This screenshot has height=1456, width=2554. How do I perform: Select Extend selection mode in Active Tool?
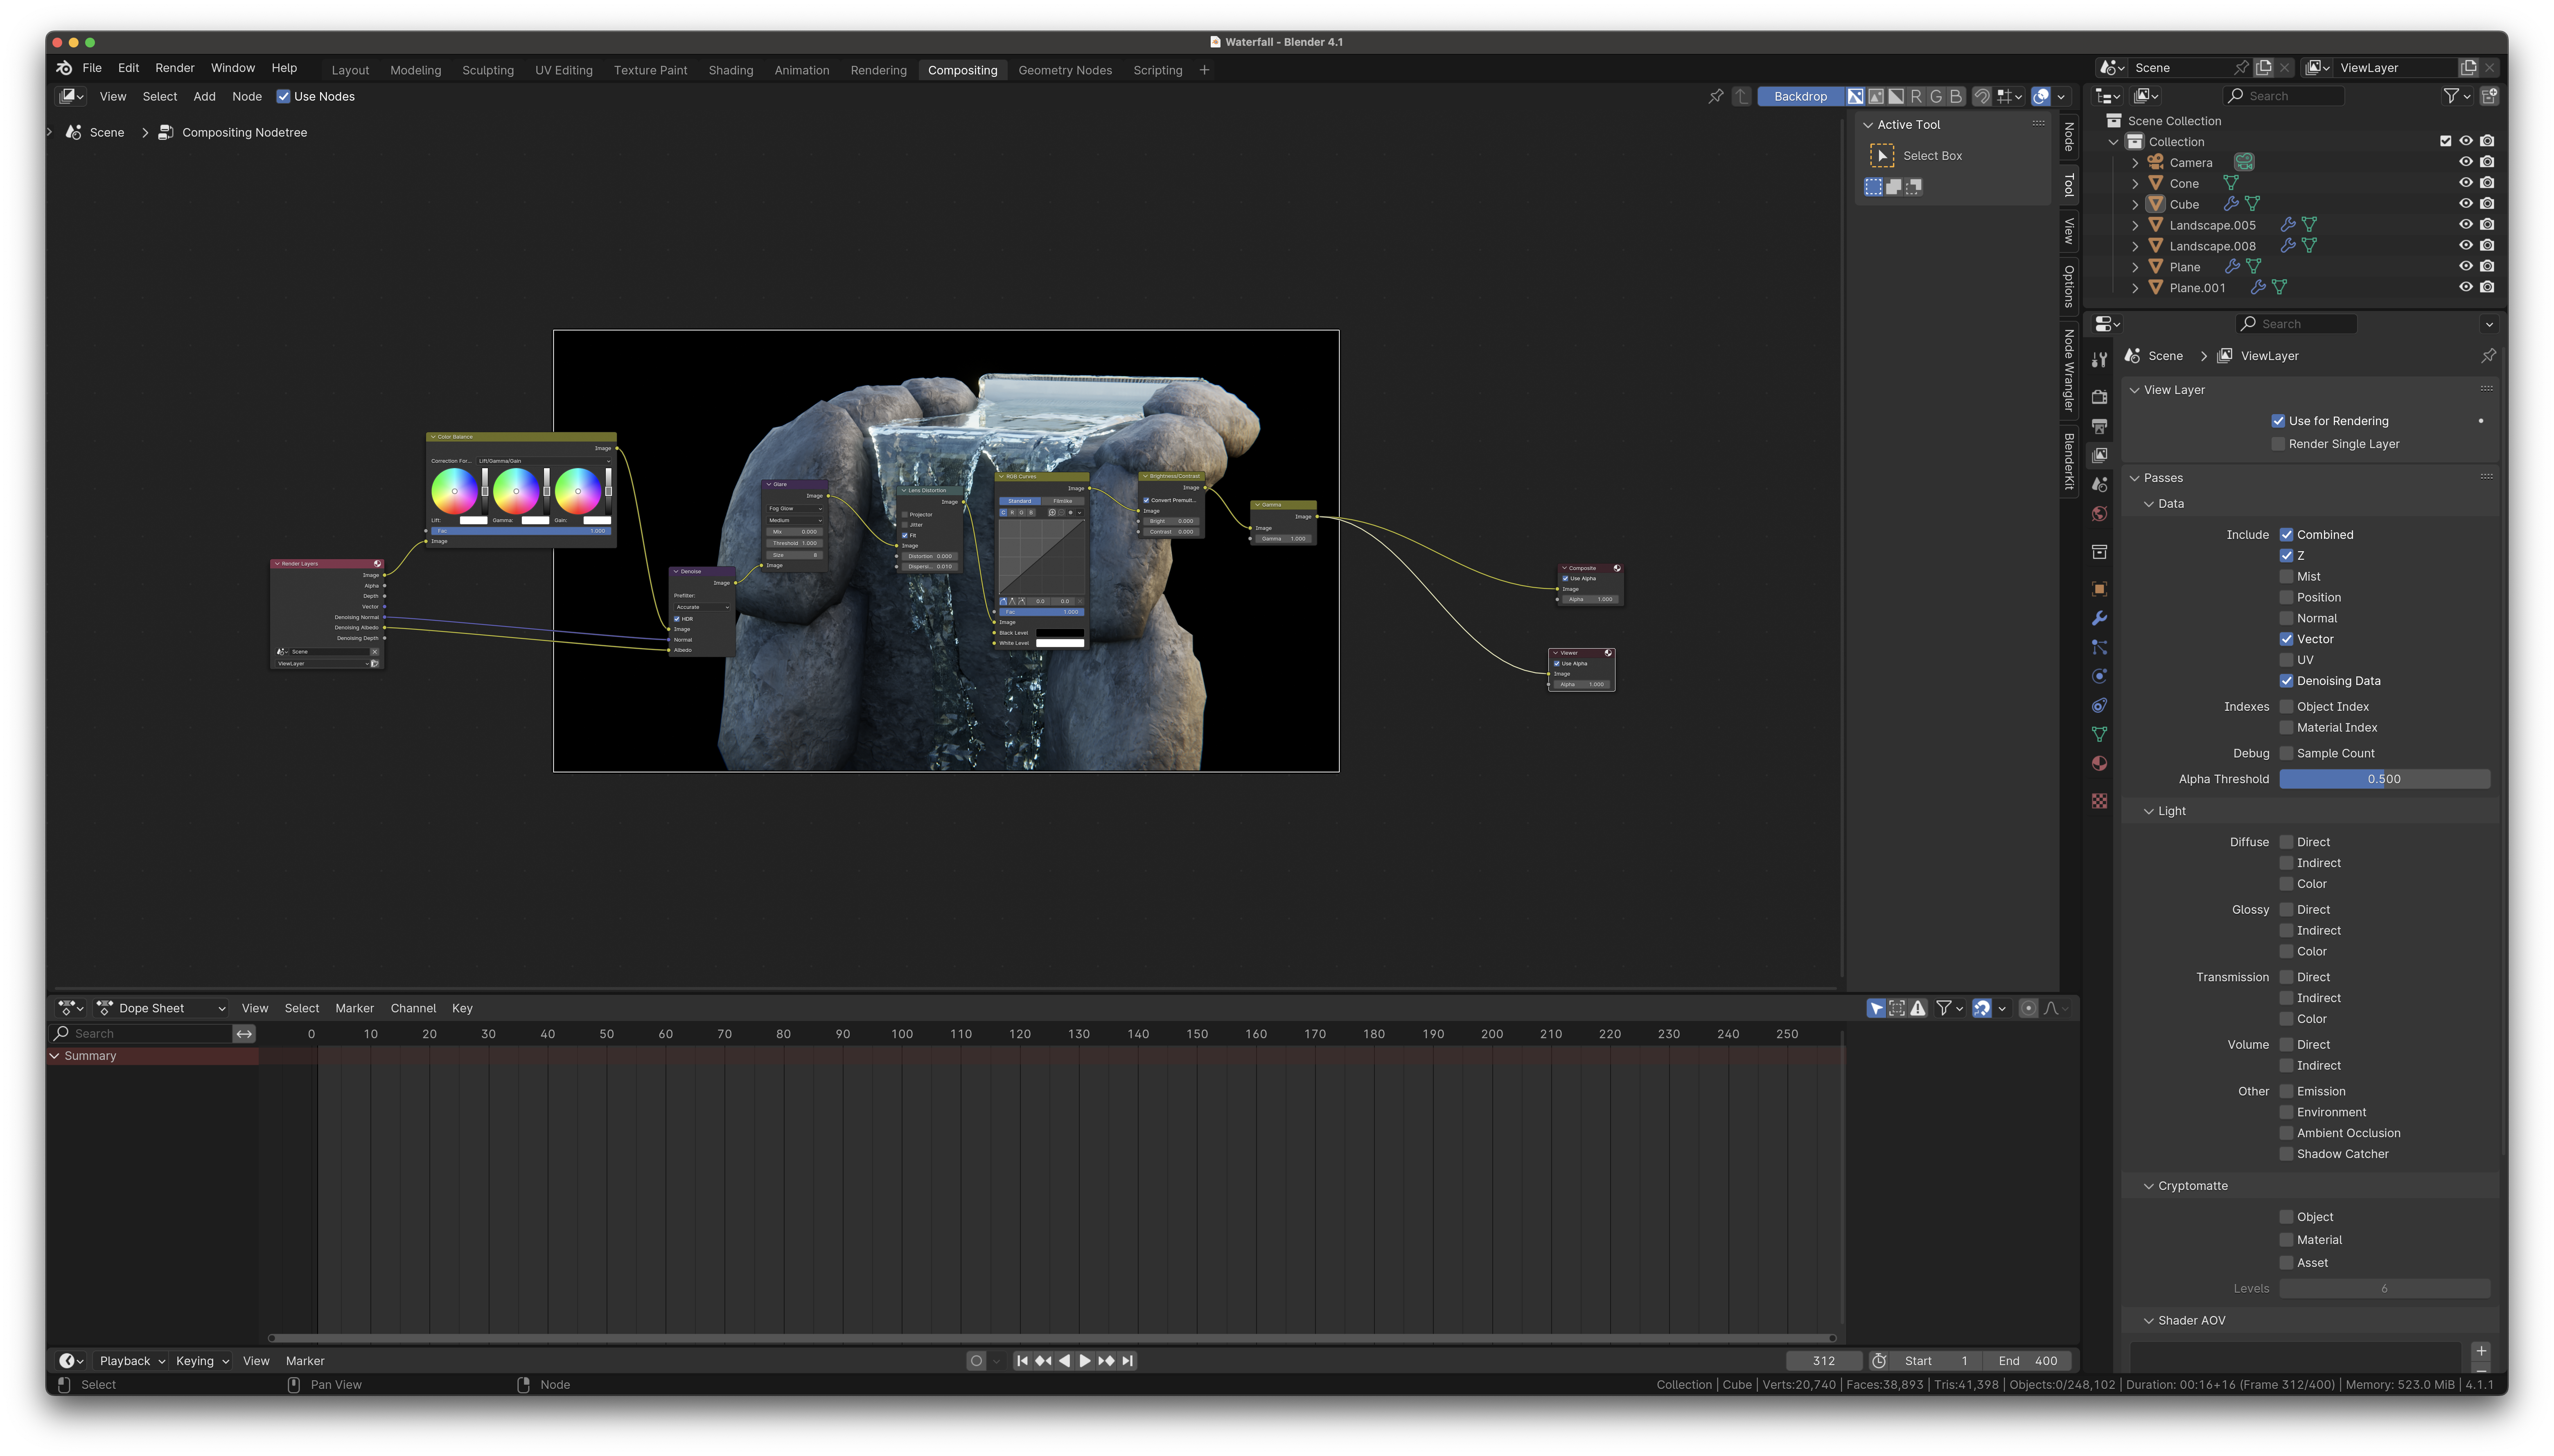1894,187
